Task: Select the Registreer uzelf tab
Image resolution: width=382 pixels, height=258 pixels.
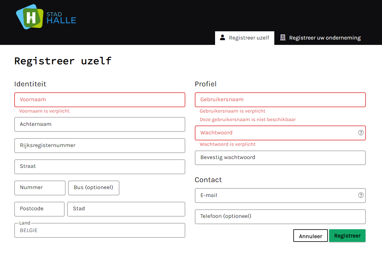Action: [x=245, y=38]
